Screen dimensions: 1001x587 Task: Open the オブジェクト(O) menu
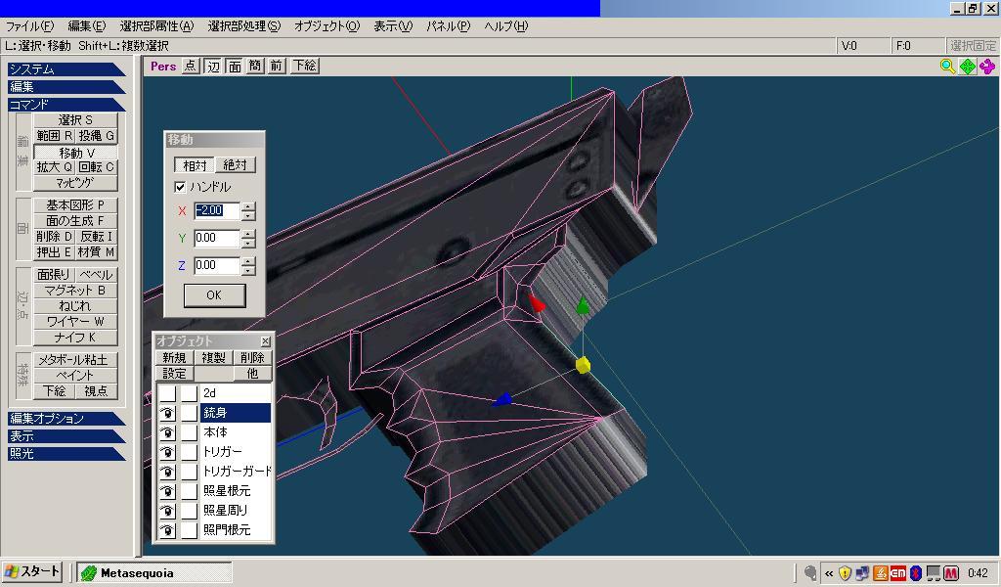pos(326,26)
